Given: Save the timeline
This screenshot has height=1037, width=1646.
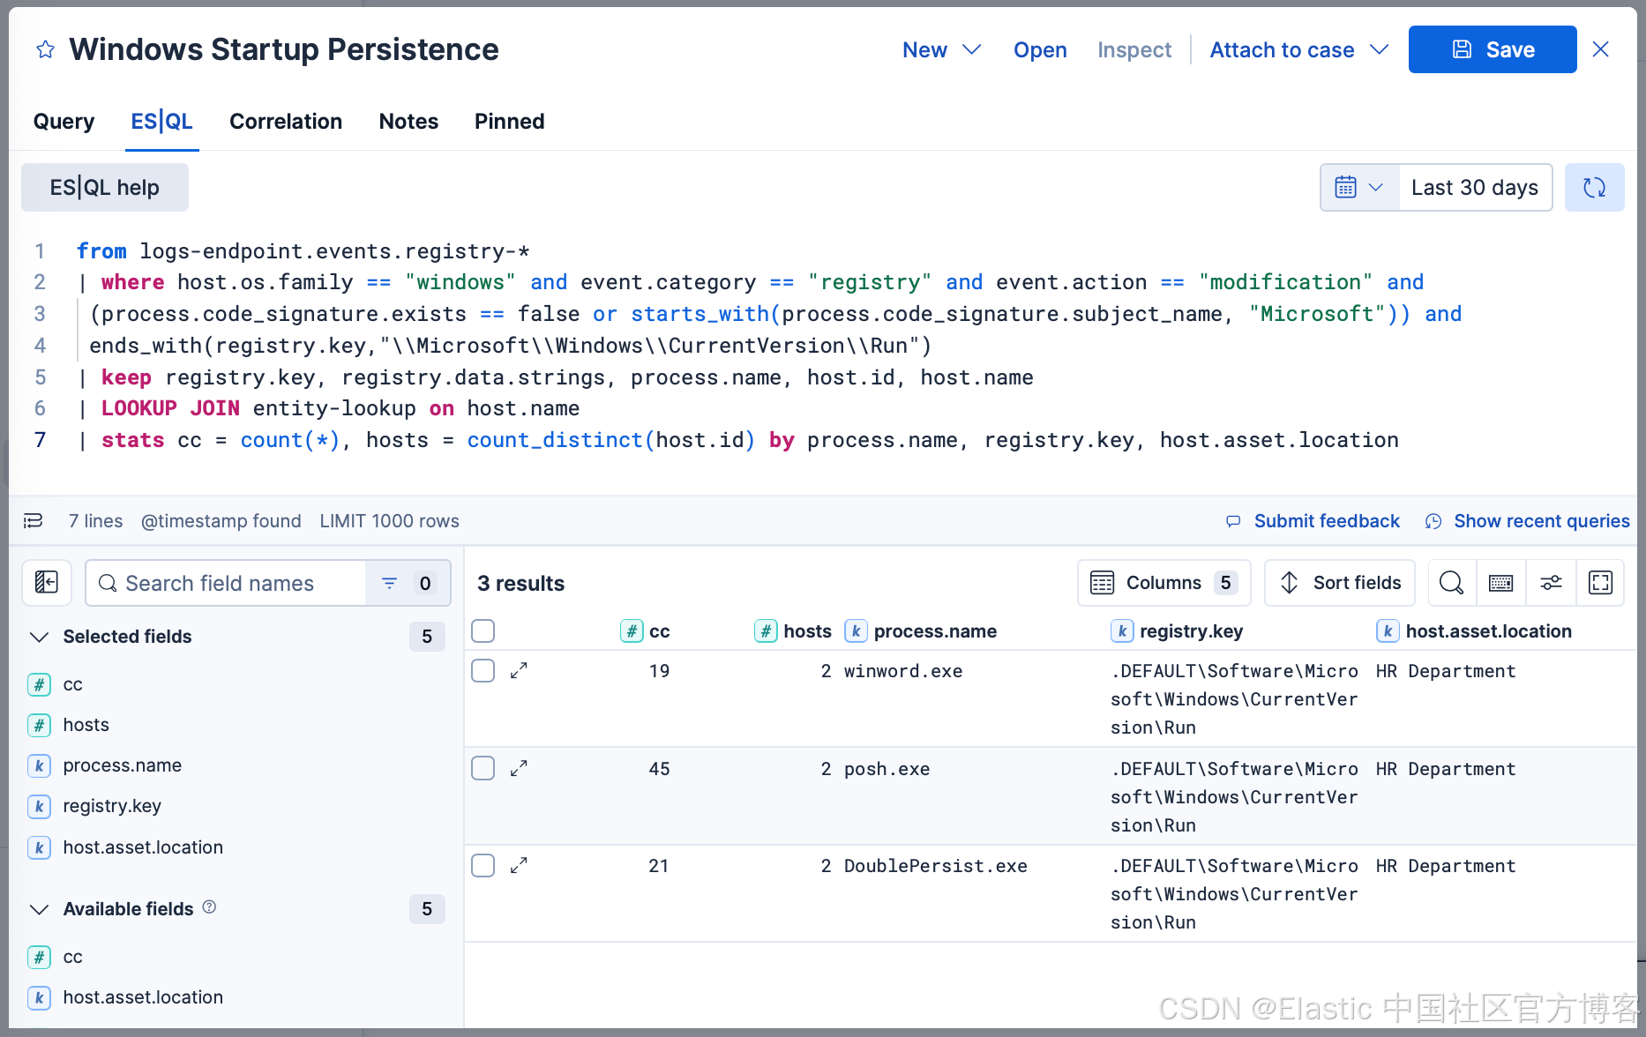Looking at the screenshot, I should click(1492, 50).
